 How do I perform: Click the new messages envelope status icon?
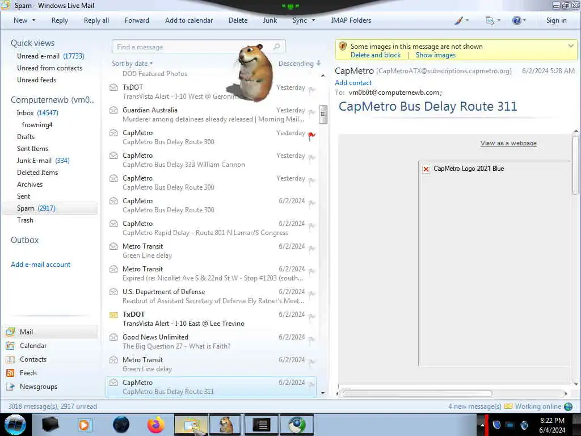tap(508, 406)
